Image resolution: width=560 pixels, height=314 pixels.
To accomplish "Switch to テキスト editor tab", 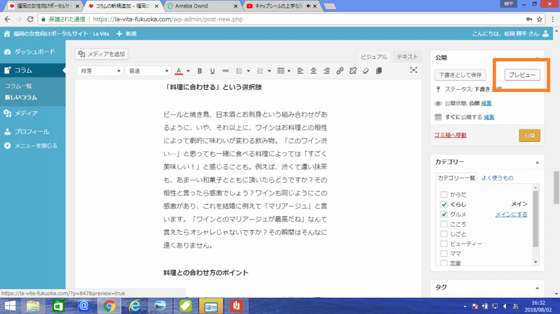I will click(407, 57).
